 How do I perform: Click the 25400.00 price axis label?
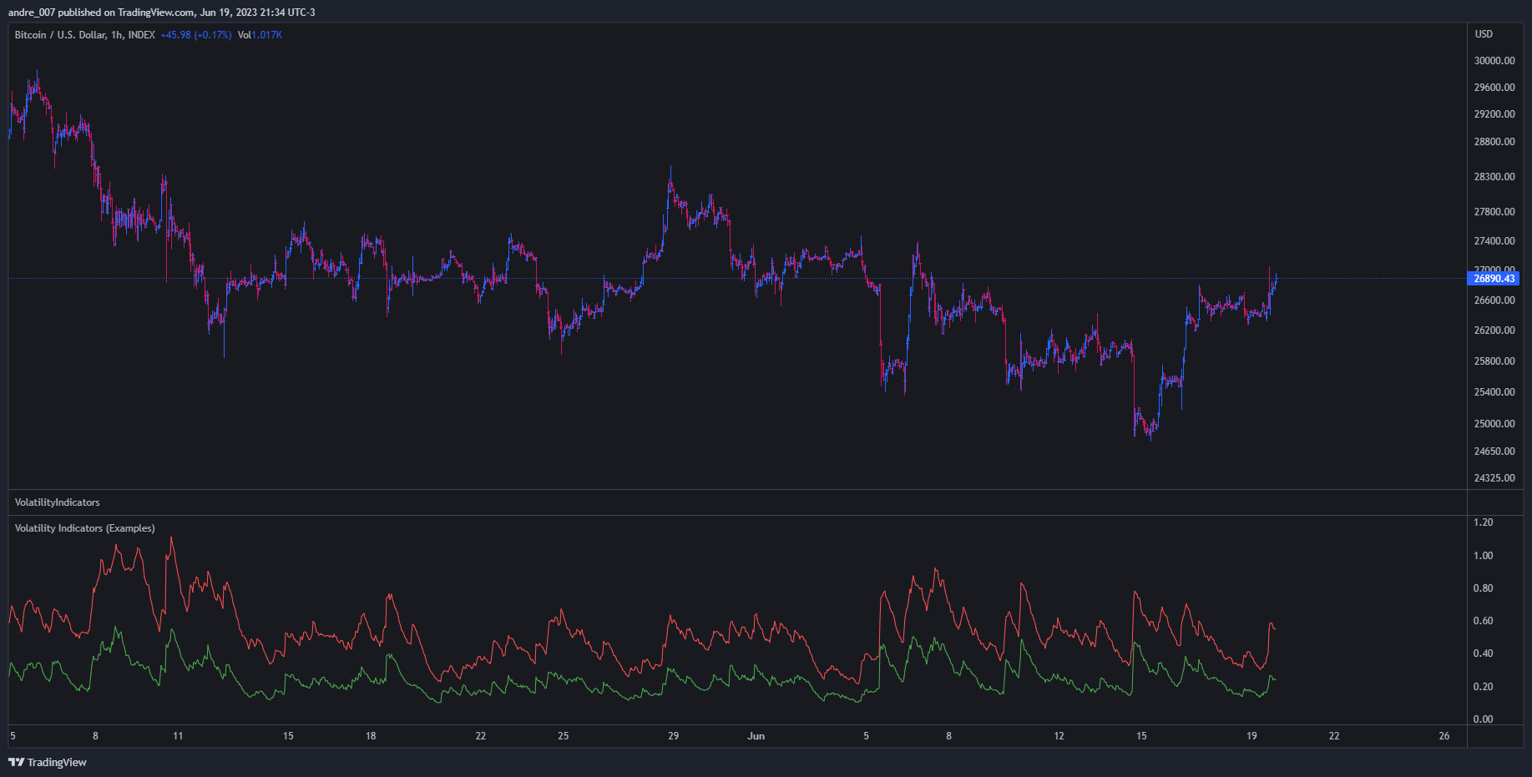click(x=1494, y=392)
